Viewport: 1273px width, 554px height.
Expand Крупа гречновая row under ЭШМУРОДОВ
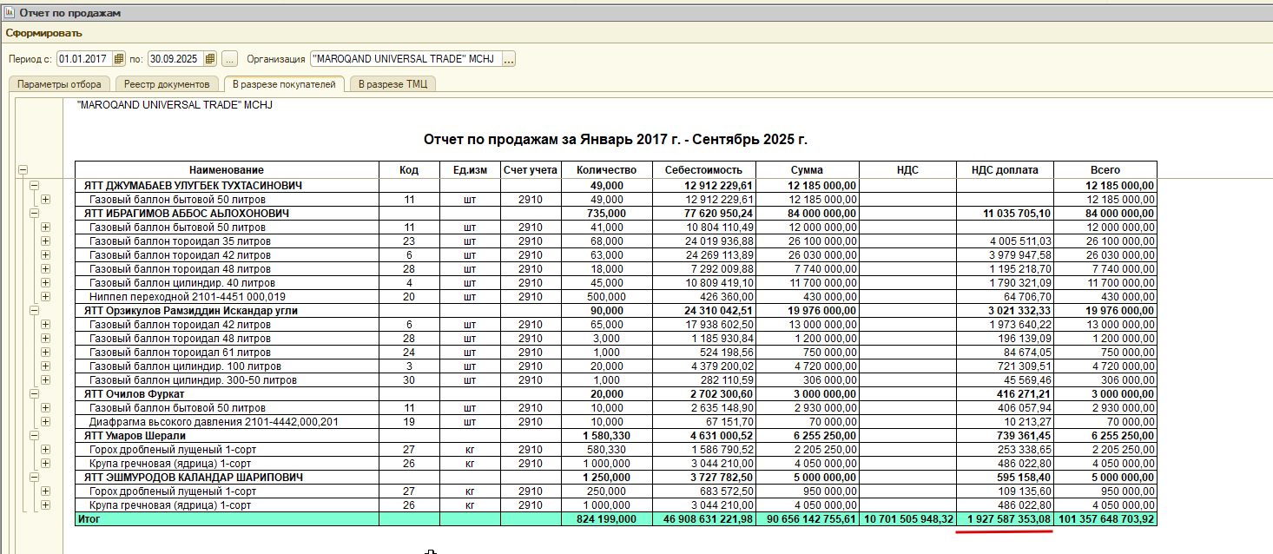point(45,505)
